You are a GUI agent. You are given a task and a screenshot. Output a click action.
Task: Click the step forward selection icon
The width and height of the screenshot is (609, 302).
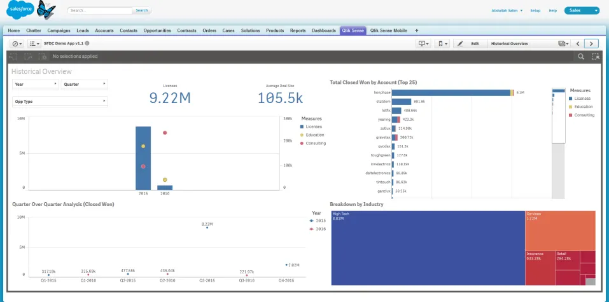coord(28,57)
